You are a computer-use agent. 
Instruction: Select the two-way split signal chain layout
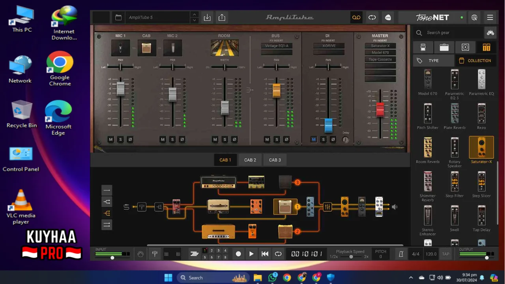(x=107, y=202)
